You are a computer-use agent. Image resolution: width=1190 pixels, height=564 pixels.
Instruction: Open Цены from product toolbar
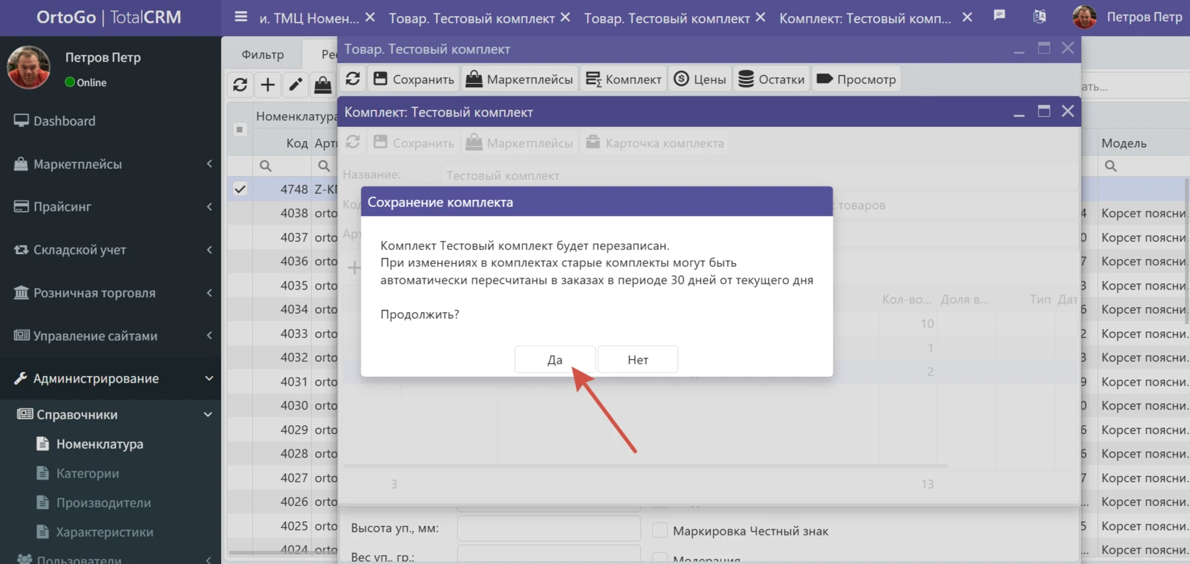tap(700, 79)
